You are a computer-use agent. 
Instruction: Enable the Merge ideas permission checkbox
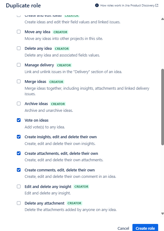19,81
